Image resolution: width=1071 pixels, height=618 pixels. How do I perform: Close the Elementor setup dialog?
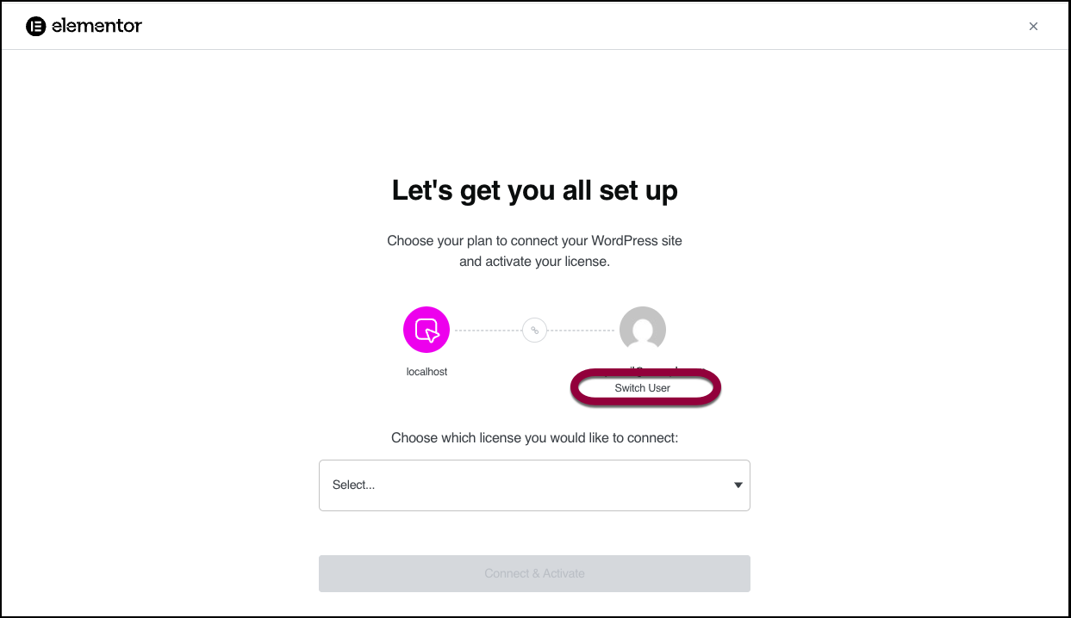click(x=1033, y=27)
